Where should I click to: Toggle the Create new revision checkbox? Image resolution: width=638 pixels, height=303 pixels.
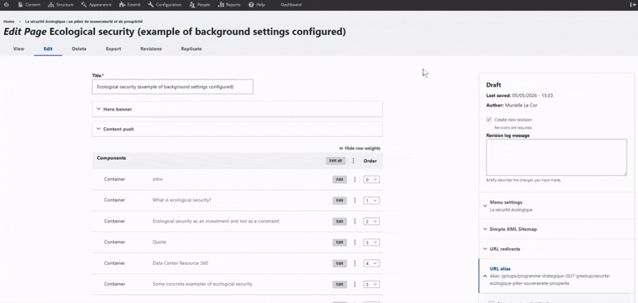(x=489, y=119)
